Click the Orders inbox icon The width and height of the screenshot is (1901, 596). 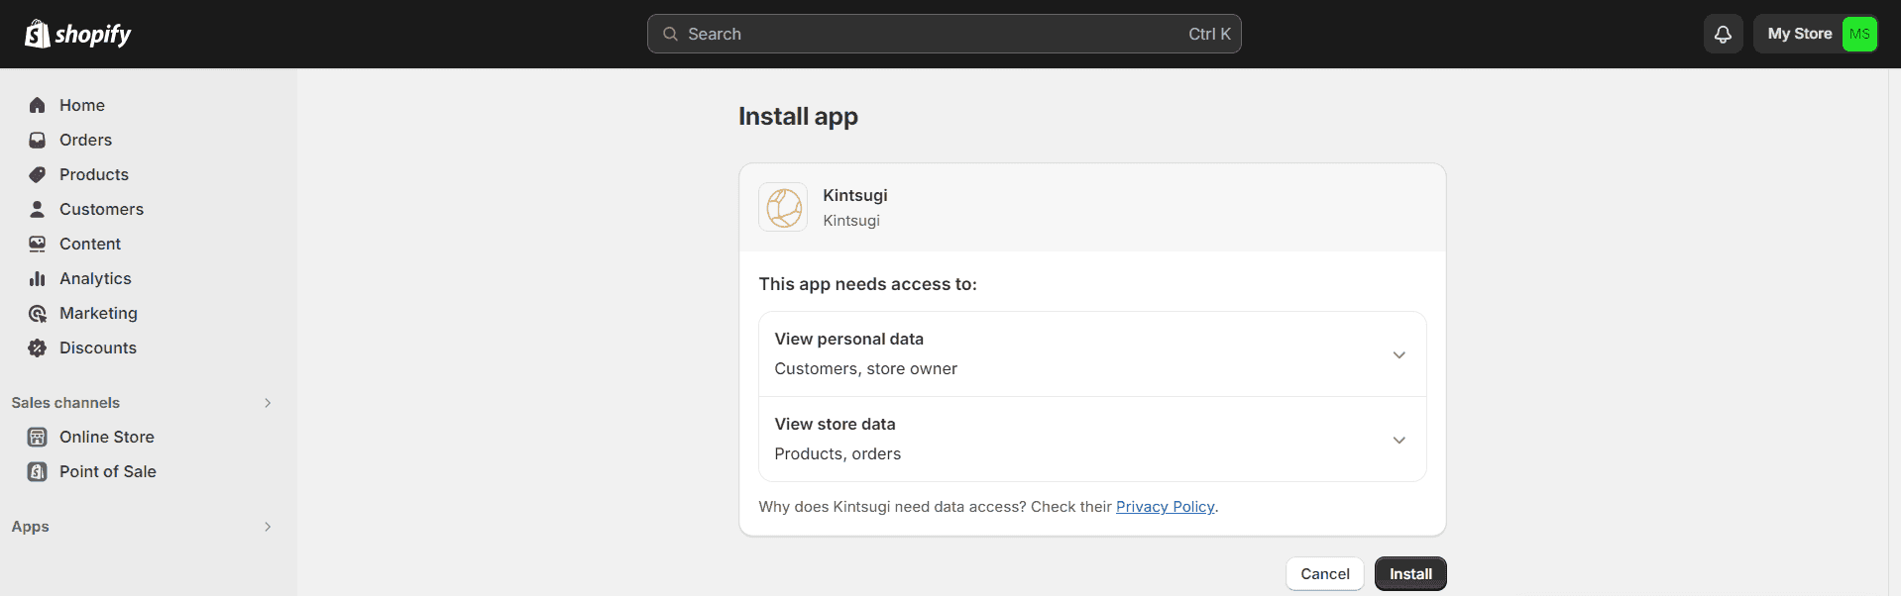(38, 140)
